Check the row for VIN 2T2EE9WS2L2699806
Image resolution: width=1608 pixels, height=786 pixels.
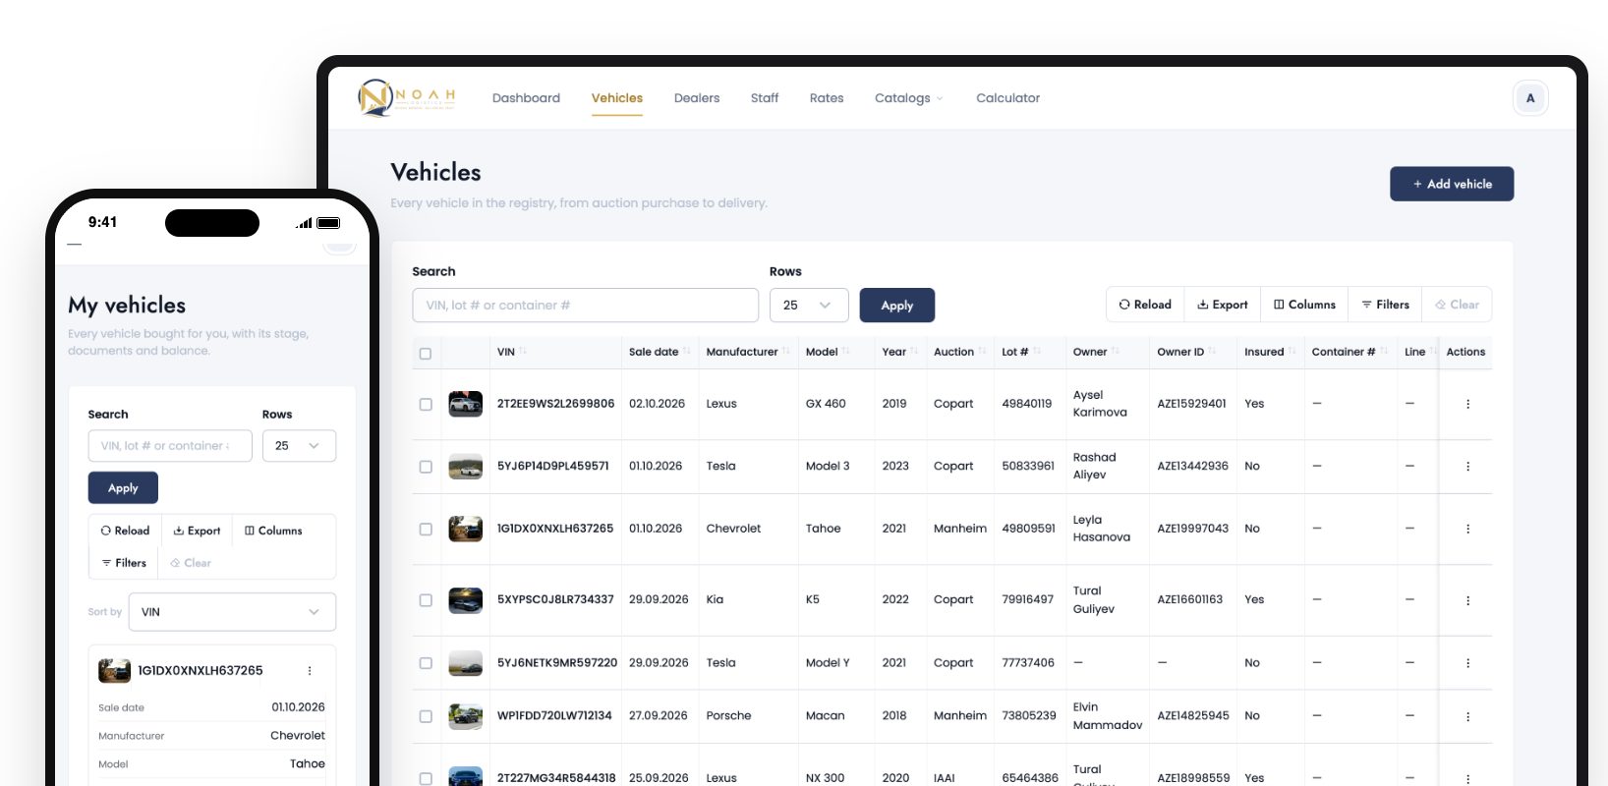[426, 404]
